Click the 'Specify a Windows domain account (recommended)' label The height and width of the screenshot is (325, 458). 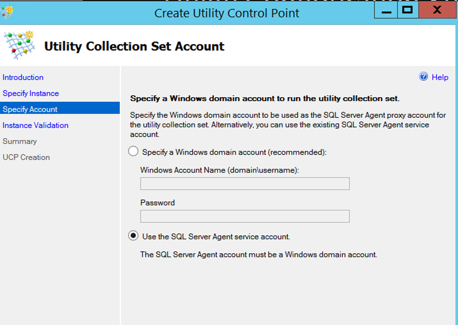[234, 153]
